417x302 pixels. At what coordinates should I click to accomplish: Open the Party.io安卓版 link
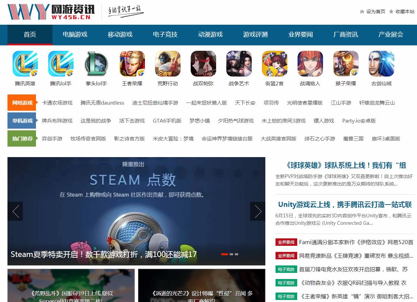click(359, 121)
